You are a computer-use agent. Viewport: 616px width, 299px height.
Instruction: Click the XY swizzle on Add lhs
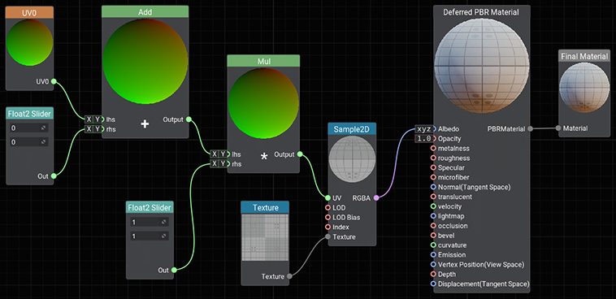(93, 119)
